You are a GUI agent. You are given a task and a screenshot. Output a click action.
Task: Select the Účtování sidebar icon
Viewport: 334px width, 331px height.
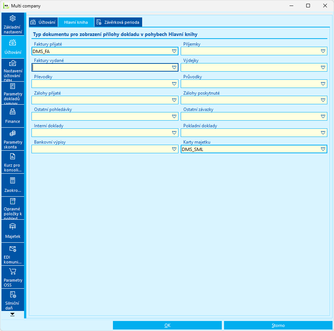coord(13,43)
